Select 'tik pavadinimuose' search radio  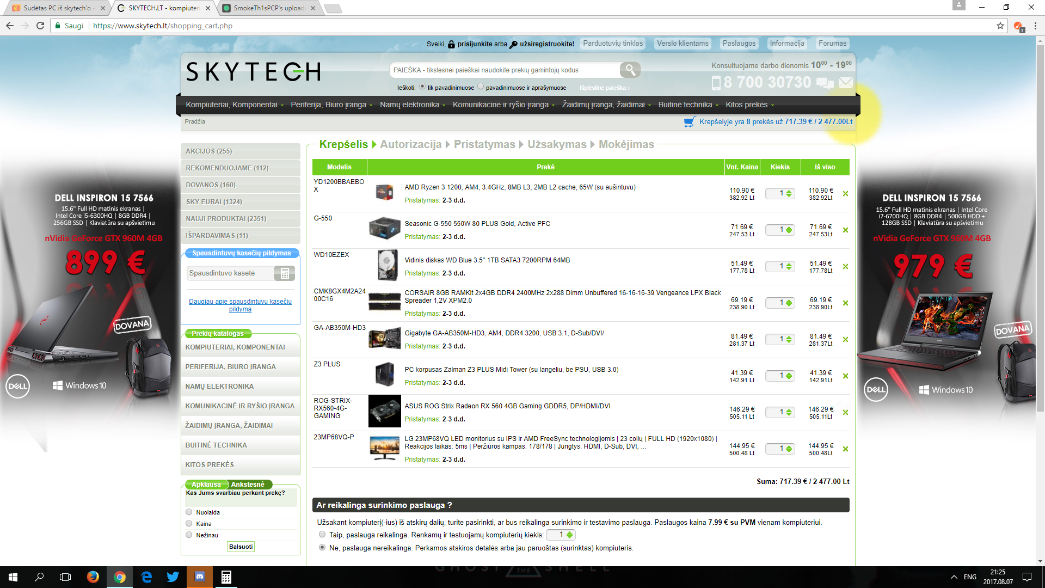422,87
